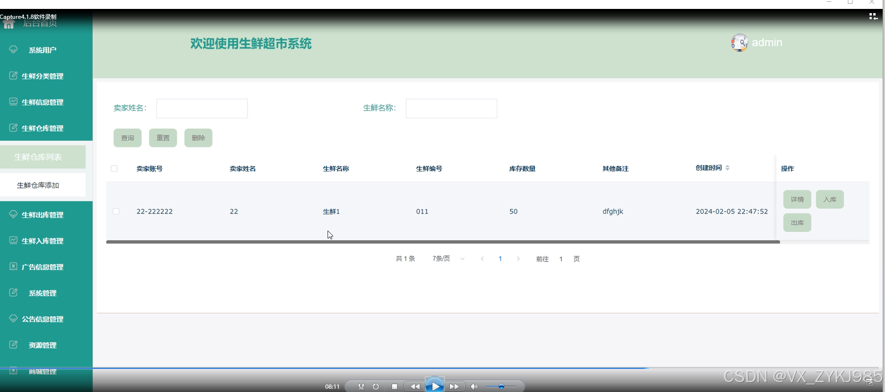
Task: Open the 7条/页 page size dropdown
Action: pos(448,259)
